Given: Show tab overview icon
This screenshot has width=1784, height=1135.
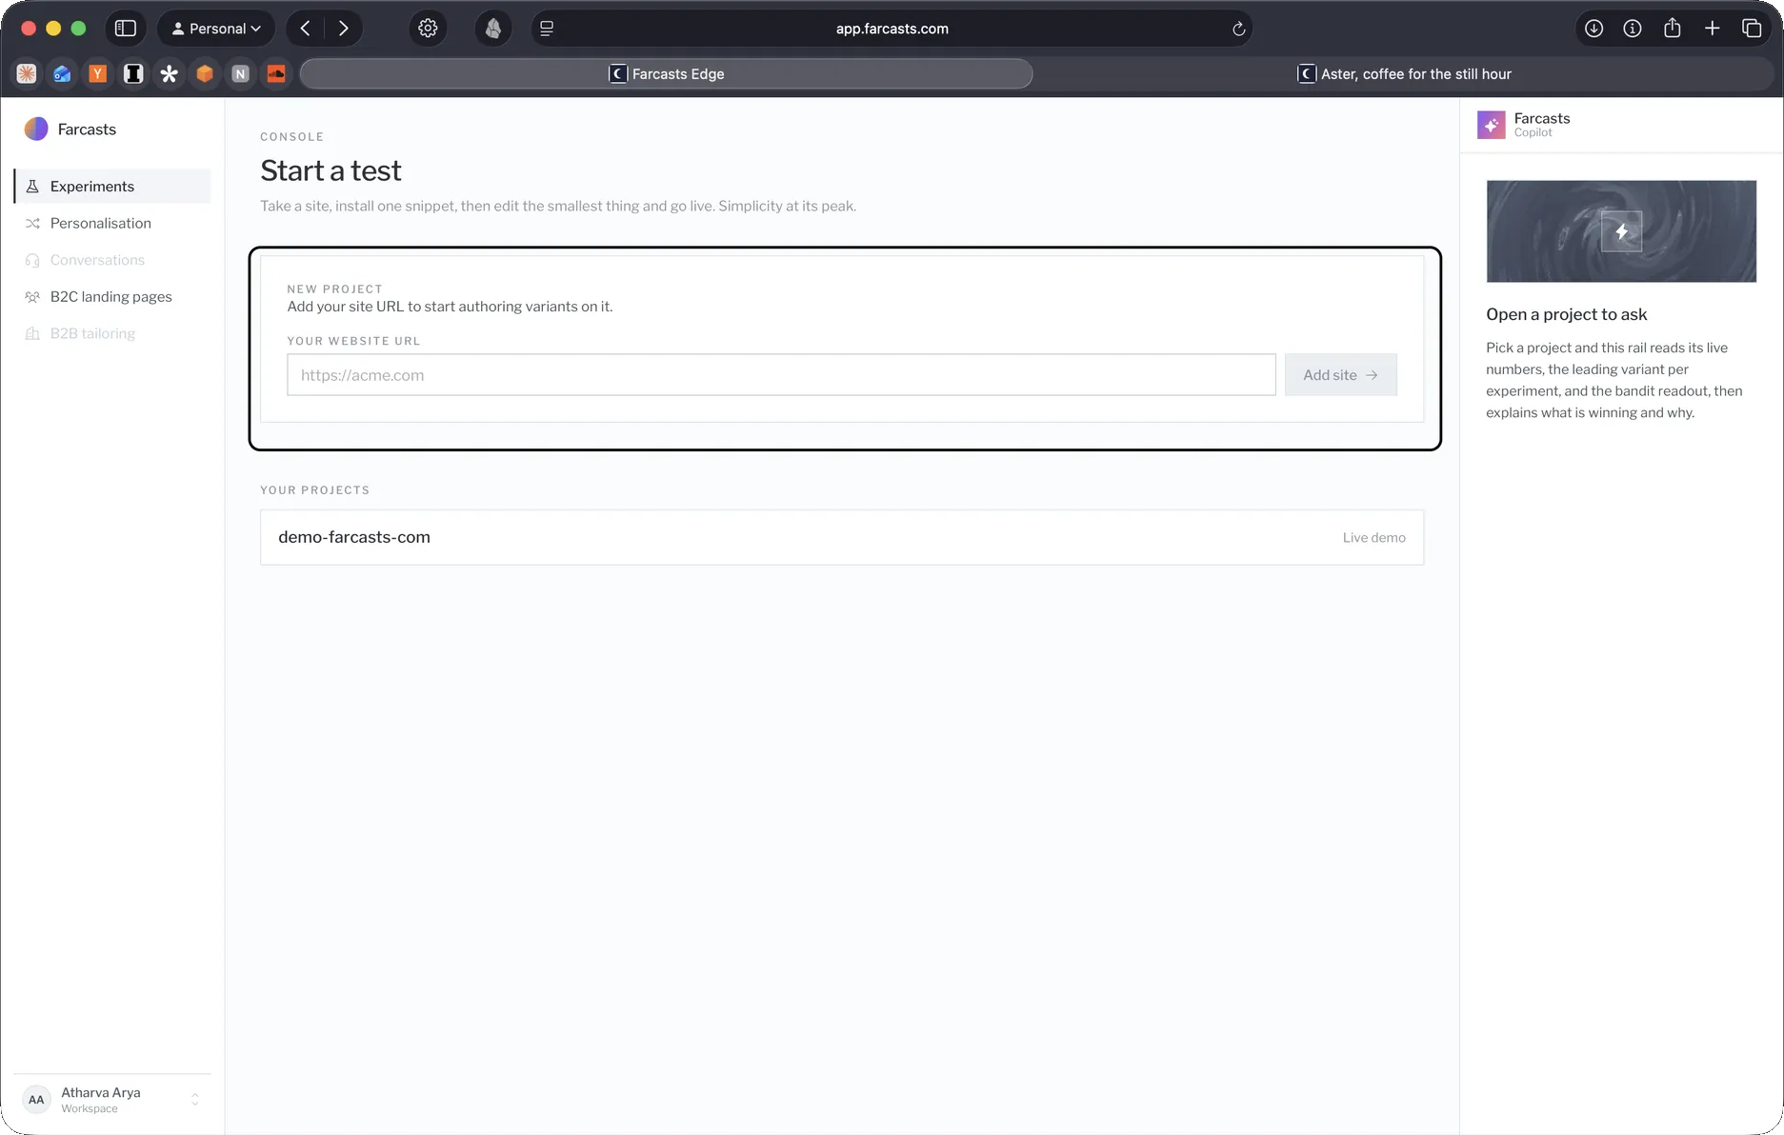Looking at the screenshot, I should click(1752, 29).
